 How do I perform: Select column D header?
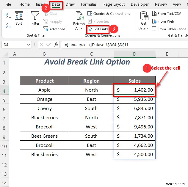coord(134,54)
